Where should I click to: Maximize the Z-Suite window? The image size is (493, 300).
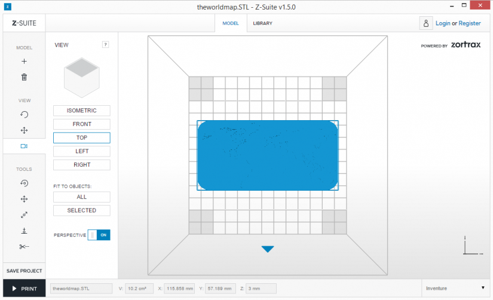click(464, 5)
